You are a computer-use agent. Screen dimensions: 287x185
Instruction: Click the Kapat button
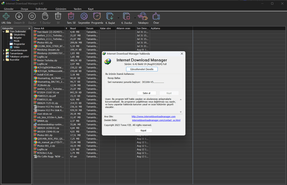[143, 130]
